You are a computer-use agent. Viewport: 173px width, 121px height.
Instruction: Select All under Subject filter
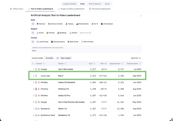click(33, 33)
